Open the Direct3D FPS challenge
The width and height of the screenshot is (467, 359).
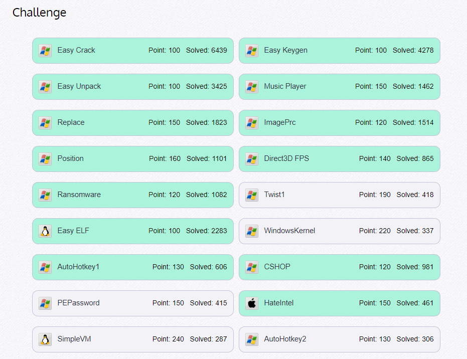point(340,158)
